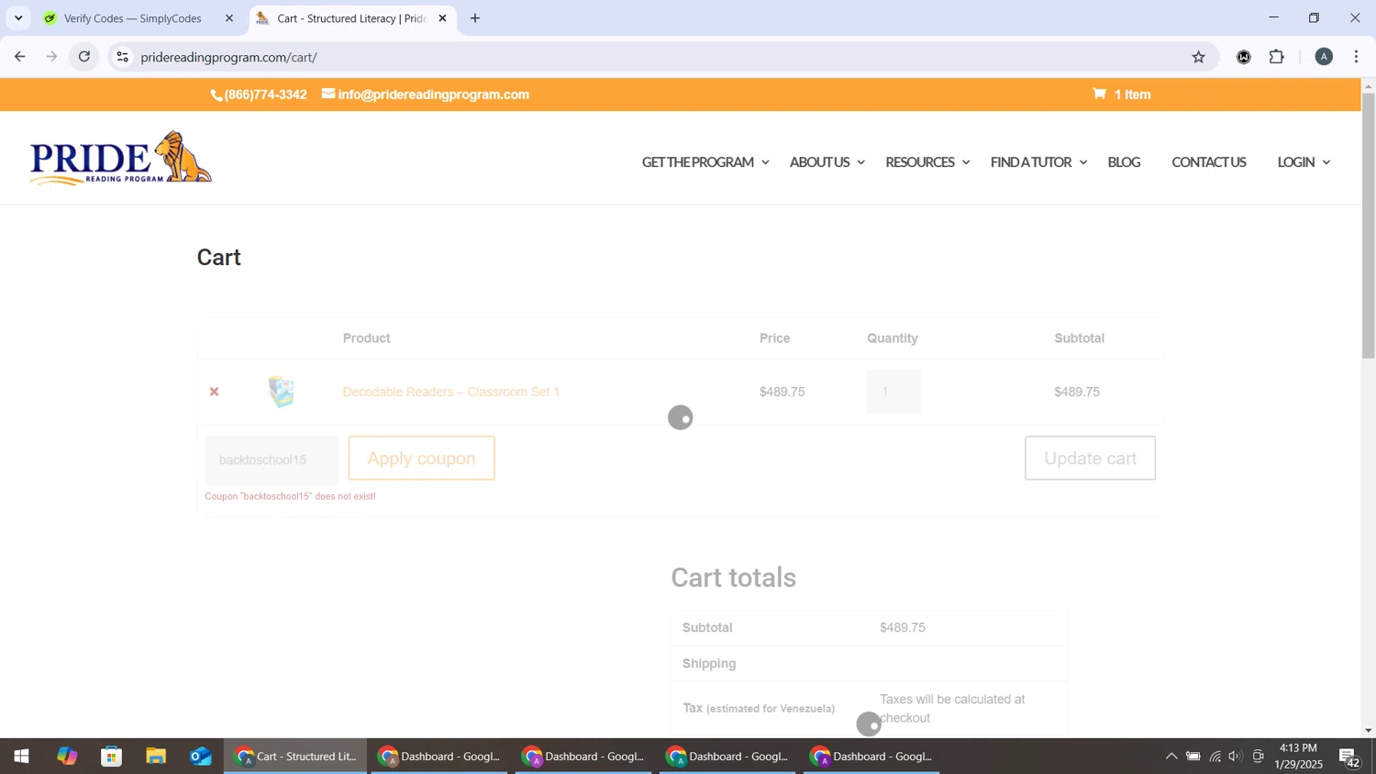Screen dimensions: 1376x774
Task: Open the tab search dropdown arrow
Action: (18, 18)
